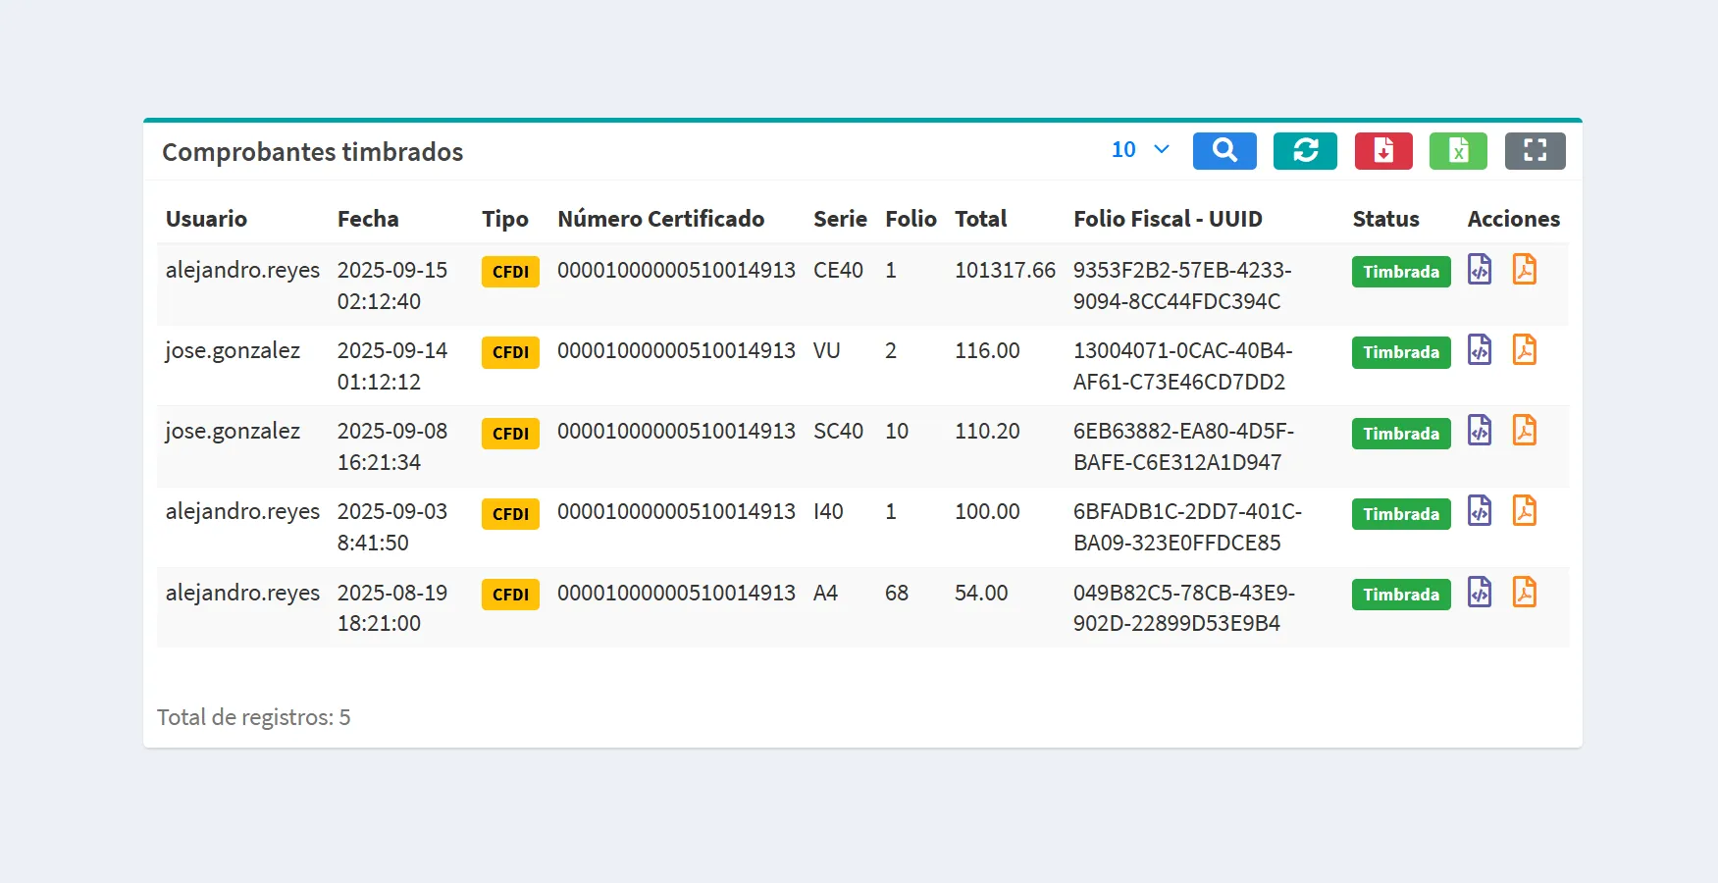Download PDF report with red button
Image resolution: width=1718 pixels, height=883 pixels.
click(x=1383, y=151)
